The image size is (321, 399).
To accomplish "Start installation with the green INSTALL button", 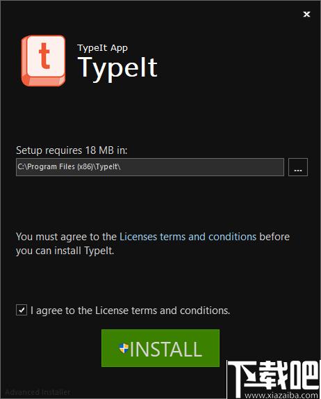I will (x=160, y=348).
